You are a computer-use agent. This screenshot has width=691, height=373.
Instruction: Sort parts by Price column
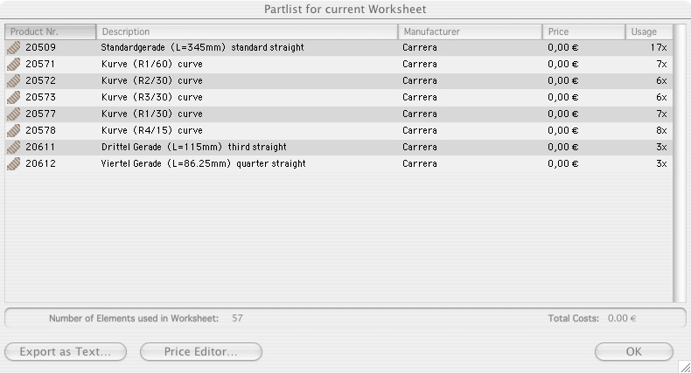583,32
